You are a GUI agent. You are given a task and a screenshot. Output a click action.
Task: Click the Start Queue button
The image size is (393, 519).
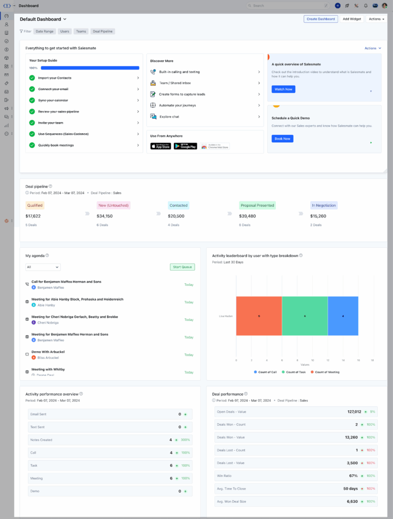click(182, 267)
